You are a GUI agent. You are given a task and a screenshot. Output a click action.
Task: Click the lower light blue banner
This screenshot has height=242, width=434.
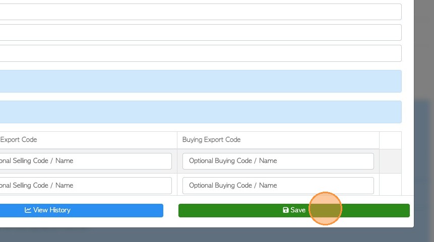click(x=201, y=112)
